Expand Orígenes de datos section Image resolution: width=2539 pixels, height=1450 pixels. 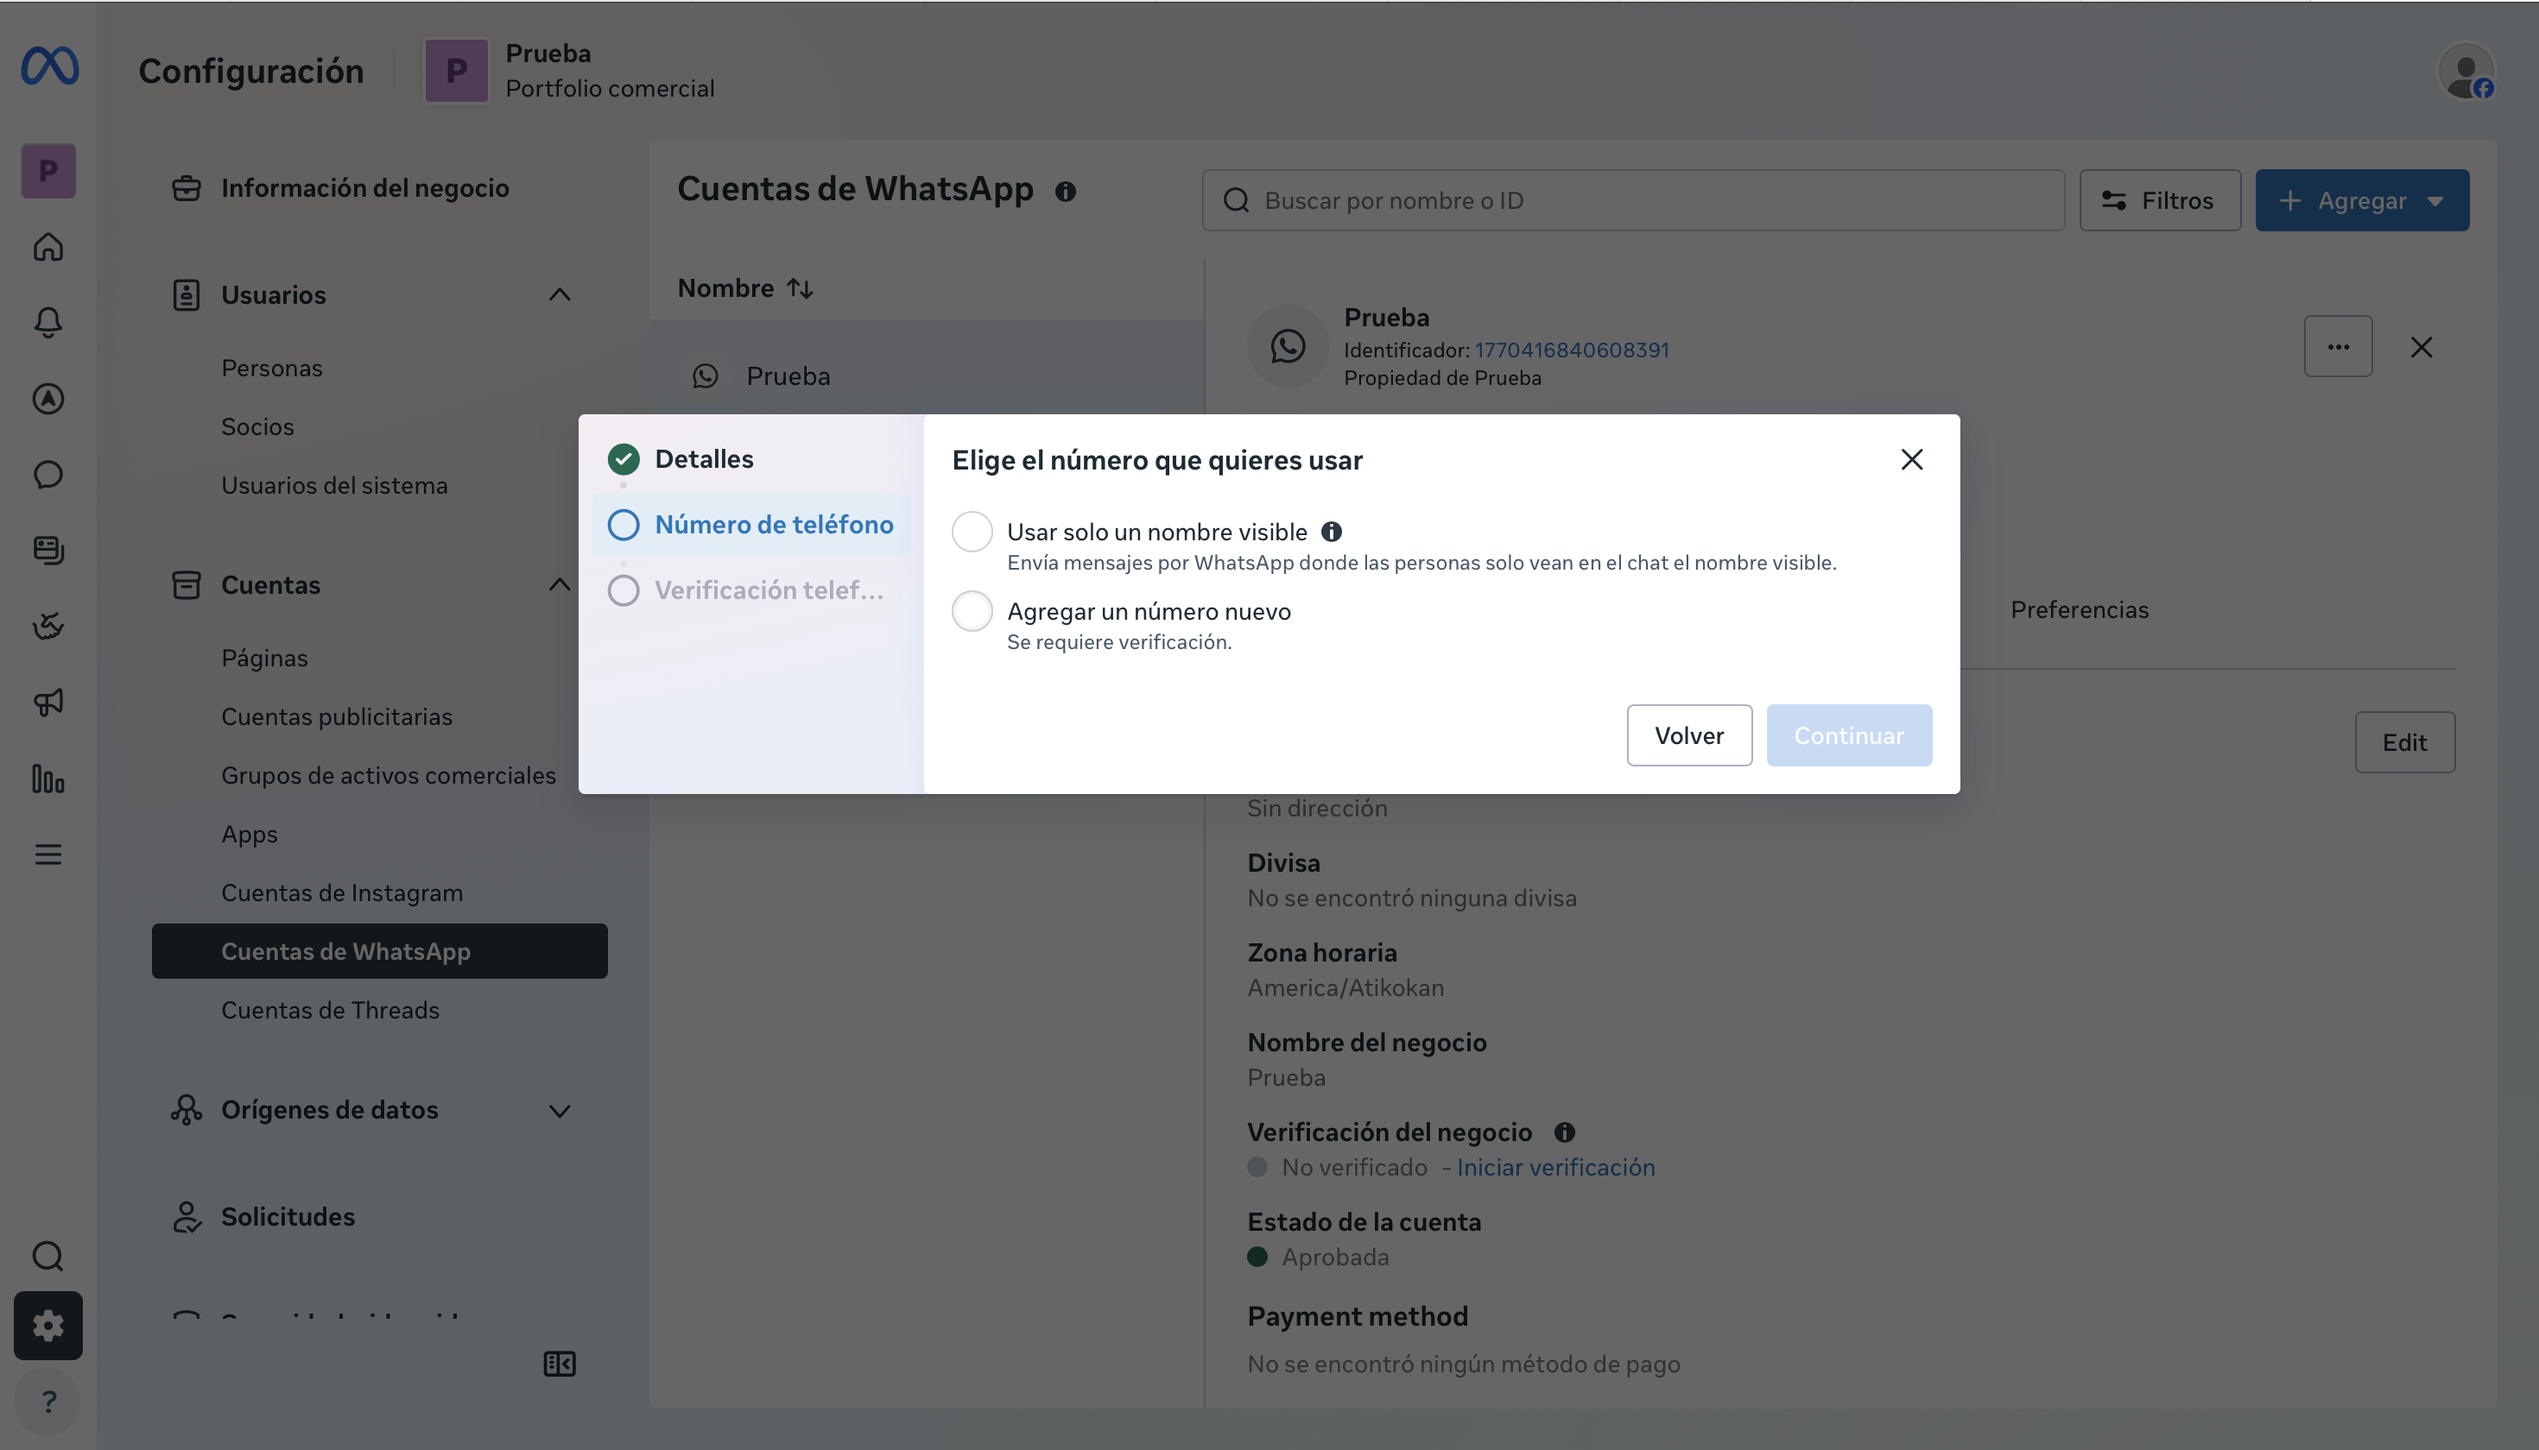pyautogui.click(x=560, y=1111)
